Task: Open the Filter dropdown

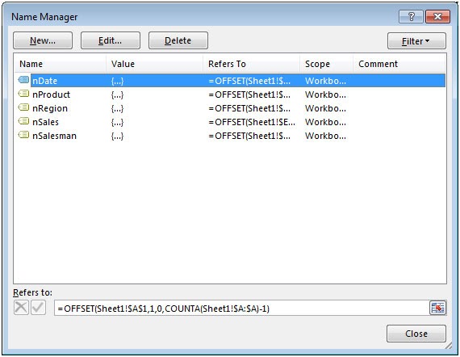Action: click(x=416, y=41)
